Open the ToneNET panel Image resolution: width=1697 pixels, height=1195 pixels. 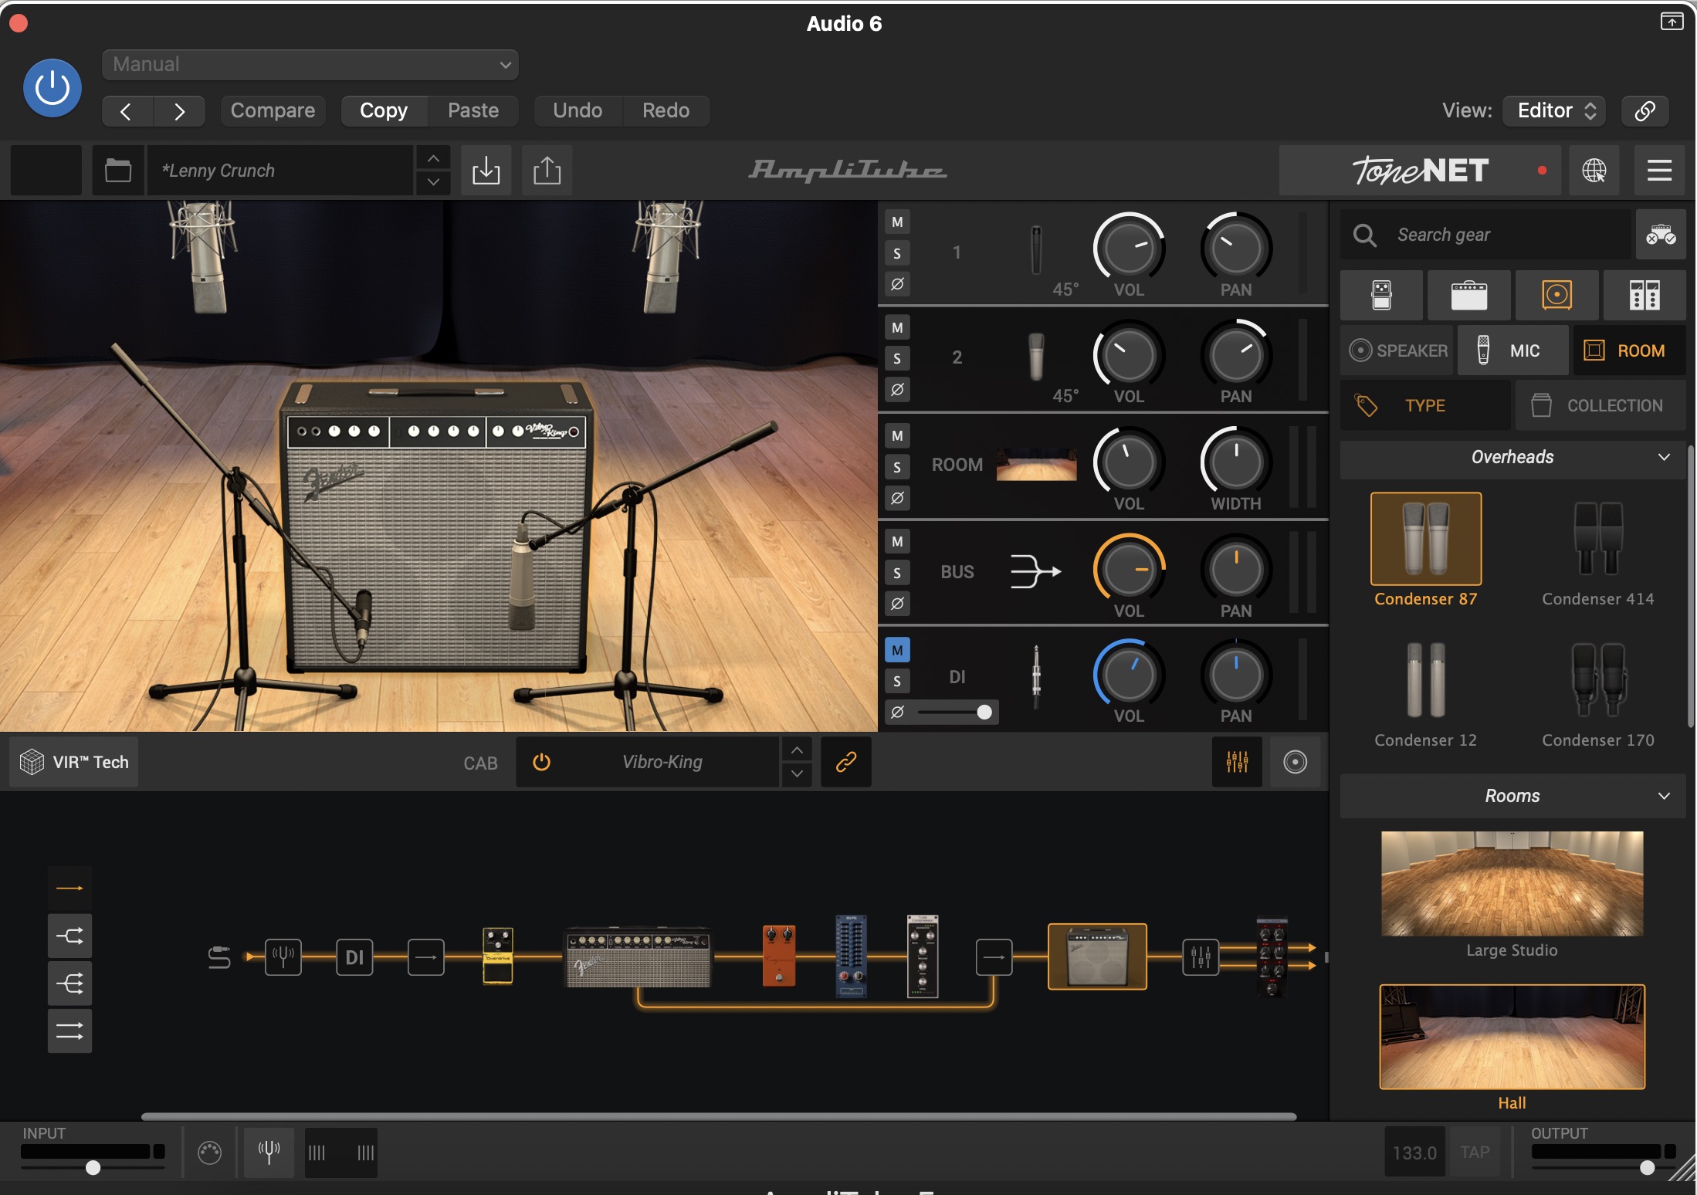pos(1419,171)
